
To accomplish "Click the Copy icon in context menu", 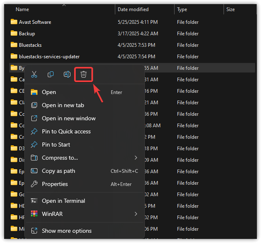I will [51, 74].
